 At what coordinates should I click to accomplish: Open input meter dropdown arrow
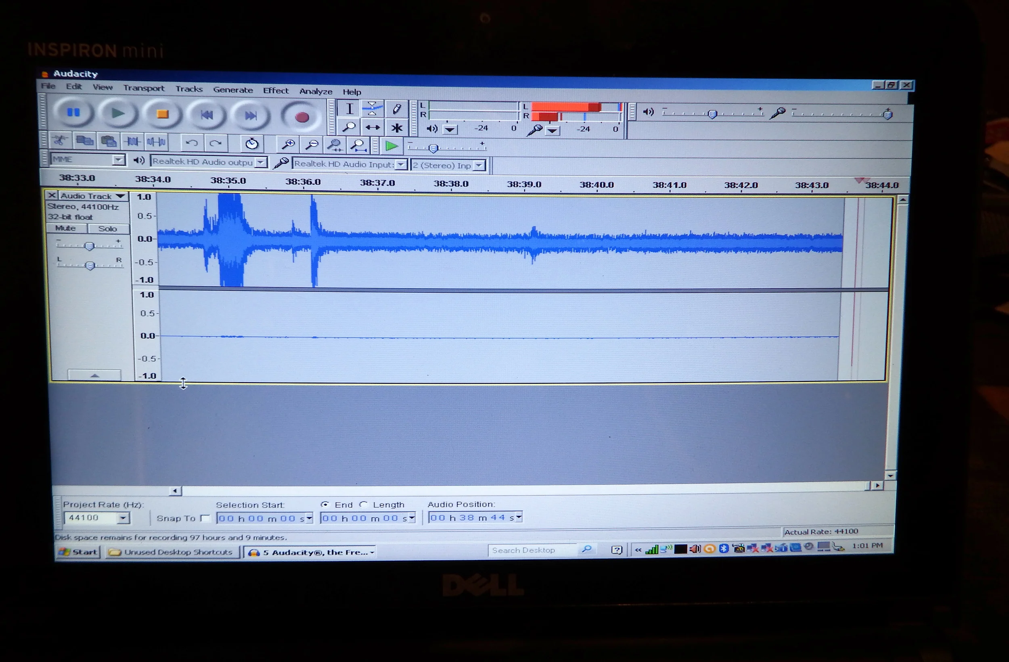(x=552, y=131)
